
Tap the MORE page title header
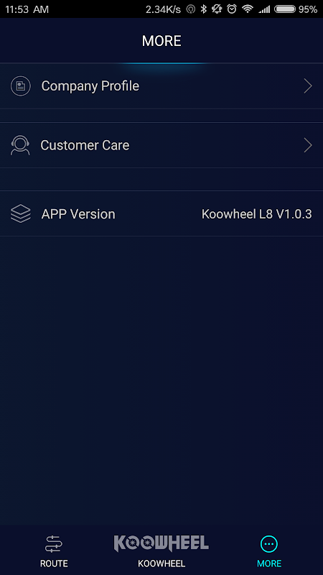161,41
